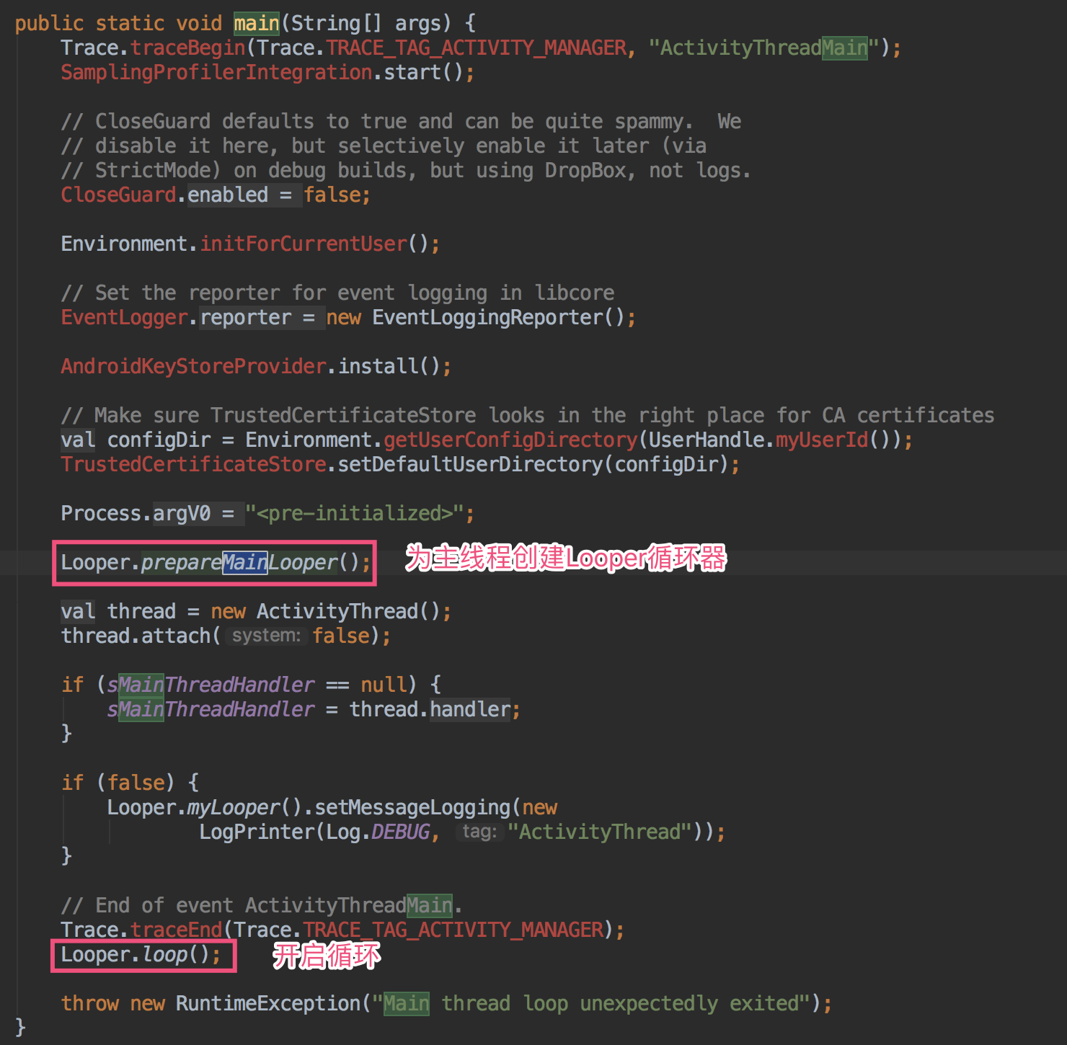This screenshot has width=1067, height=1045.
Task: Click the main method name in signature
Action: click(x=257, y=23)
